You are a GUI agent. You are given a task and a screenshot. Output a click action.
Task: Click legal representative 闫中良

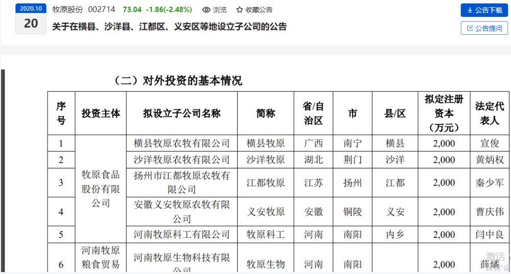(x=490, y=234)
